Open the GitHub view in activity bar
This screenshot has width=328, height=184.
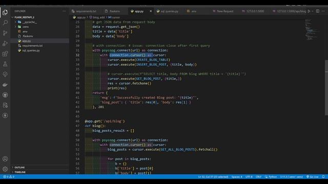click(5, 95)
